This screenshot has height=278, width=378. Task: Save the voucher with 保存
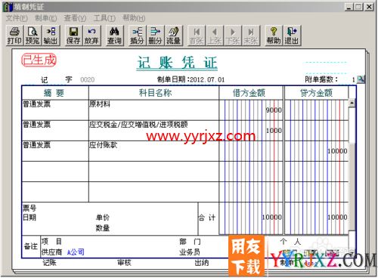tap(73, 36)
